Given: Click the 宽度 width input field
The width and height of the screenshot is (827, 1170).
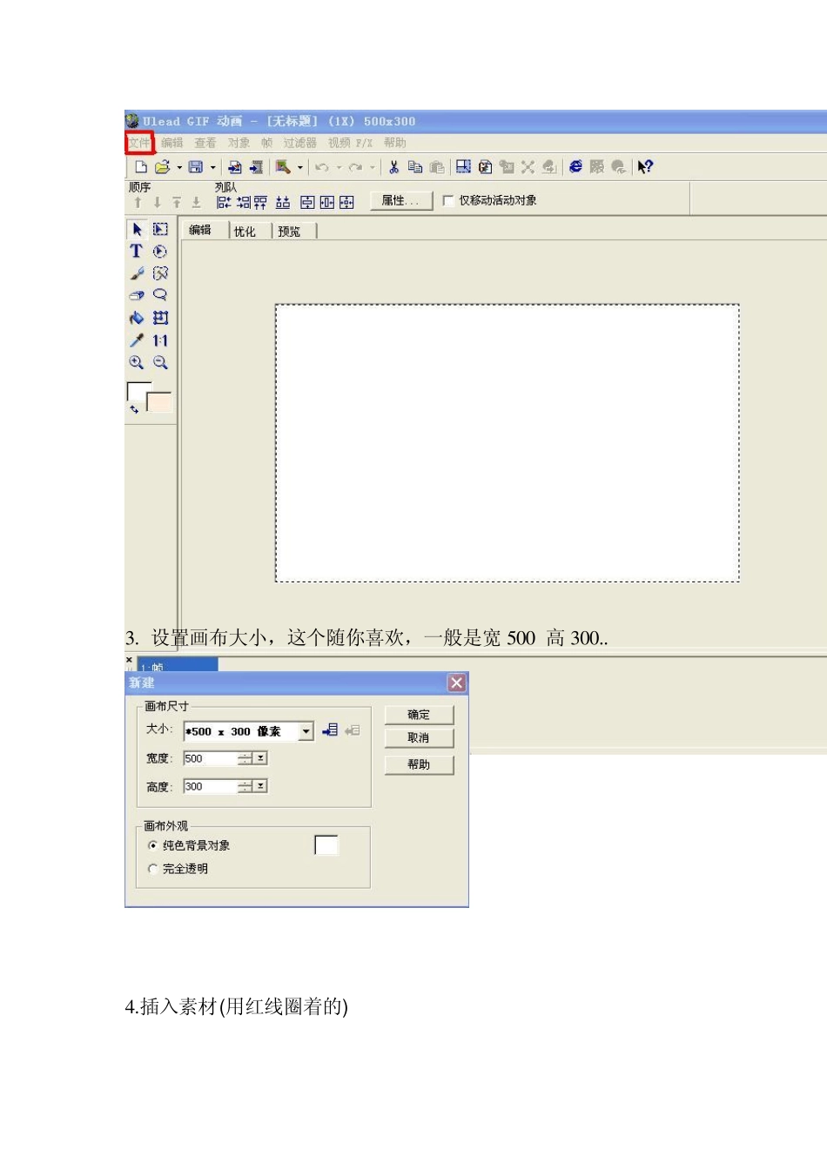Looking at the screenshot, I should 210,758.
